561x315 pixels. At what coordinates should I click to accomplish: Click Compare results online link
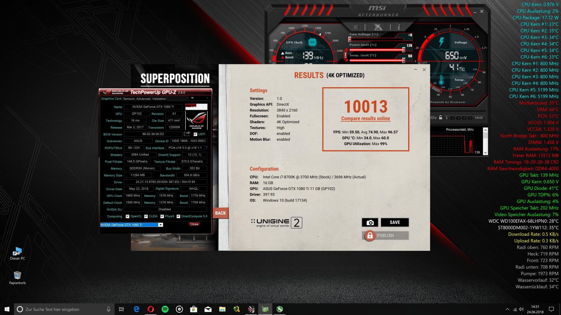(x=365, y=118)
